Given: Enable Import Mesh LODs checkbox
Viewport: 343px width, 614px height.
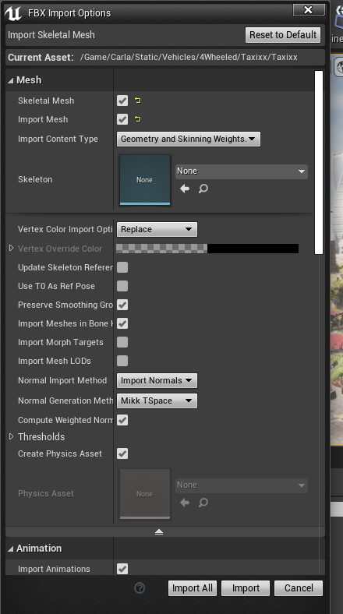Looking at the screenshot, I should click(122, 361).
